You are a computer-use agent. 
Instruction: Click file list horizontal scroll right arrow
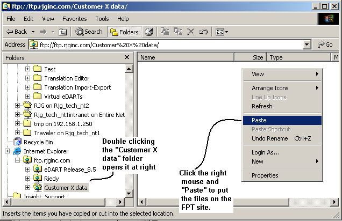(x=334, y=202)
